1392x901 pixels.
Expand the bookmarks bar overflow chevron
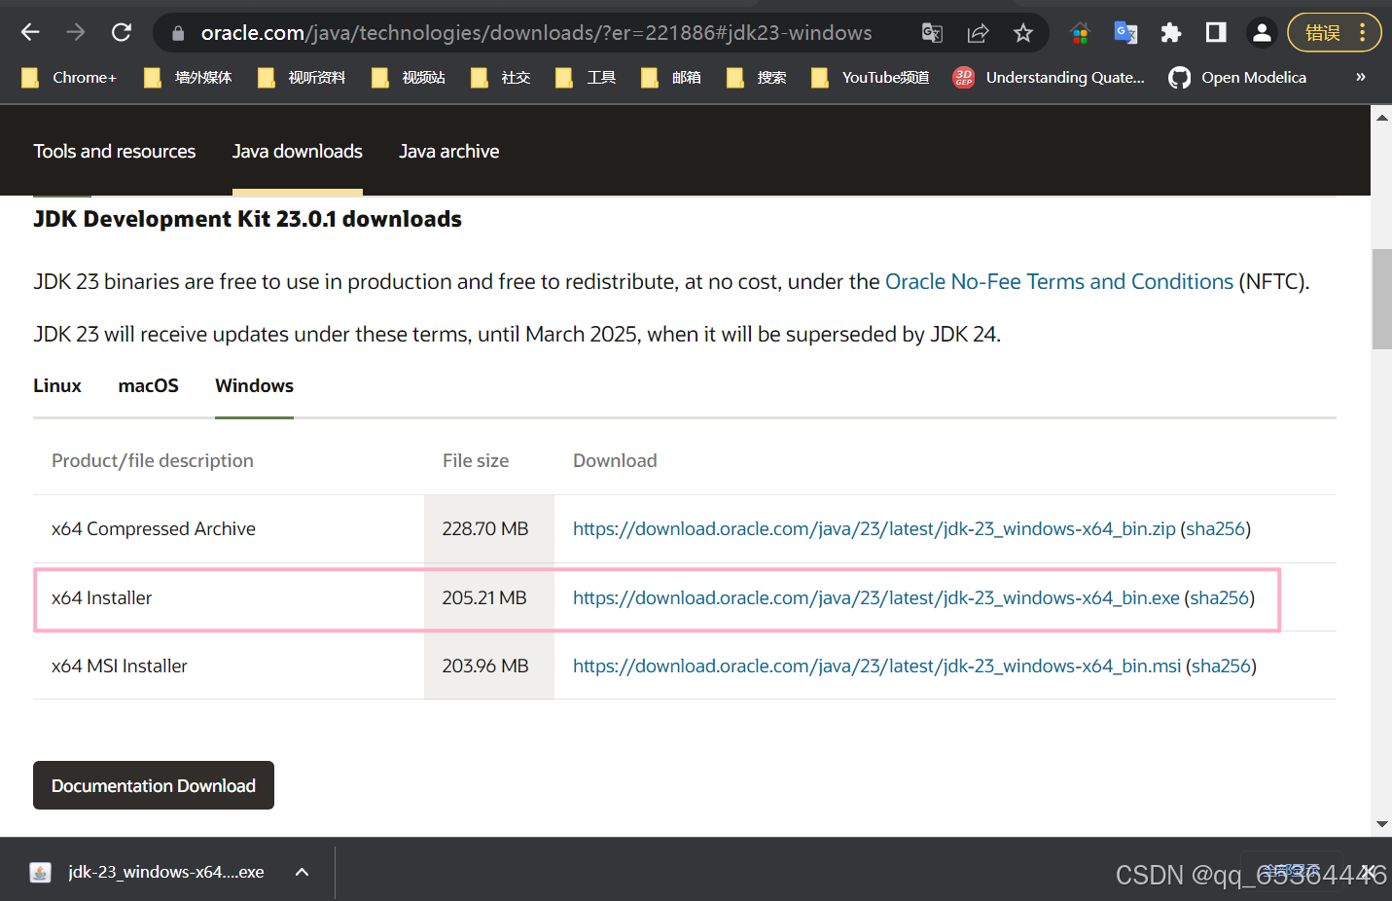click(1361, 77)
